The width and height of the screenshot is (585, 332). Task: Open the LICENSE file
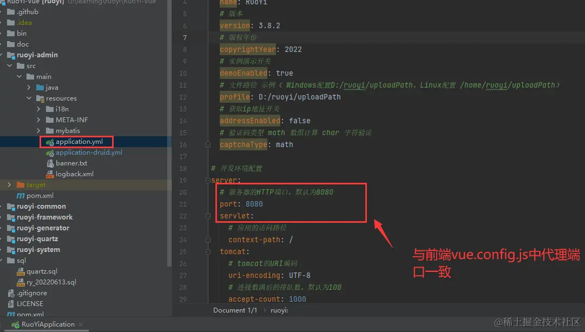[x=30, y=304]
